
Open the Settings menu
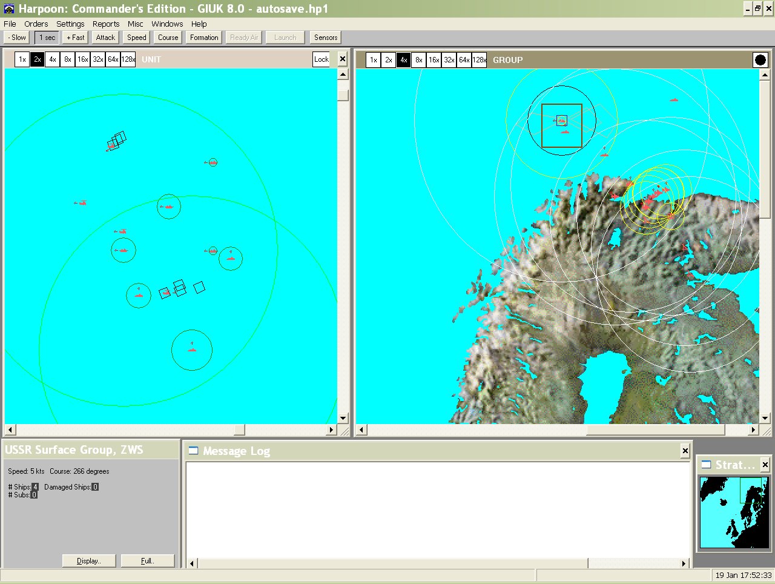tap(70, 24)
